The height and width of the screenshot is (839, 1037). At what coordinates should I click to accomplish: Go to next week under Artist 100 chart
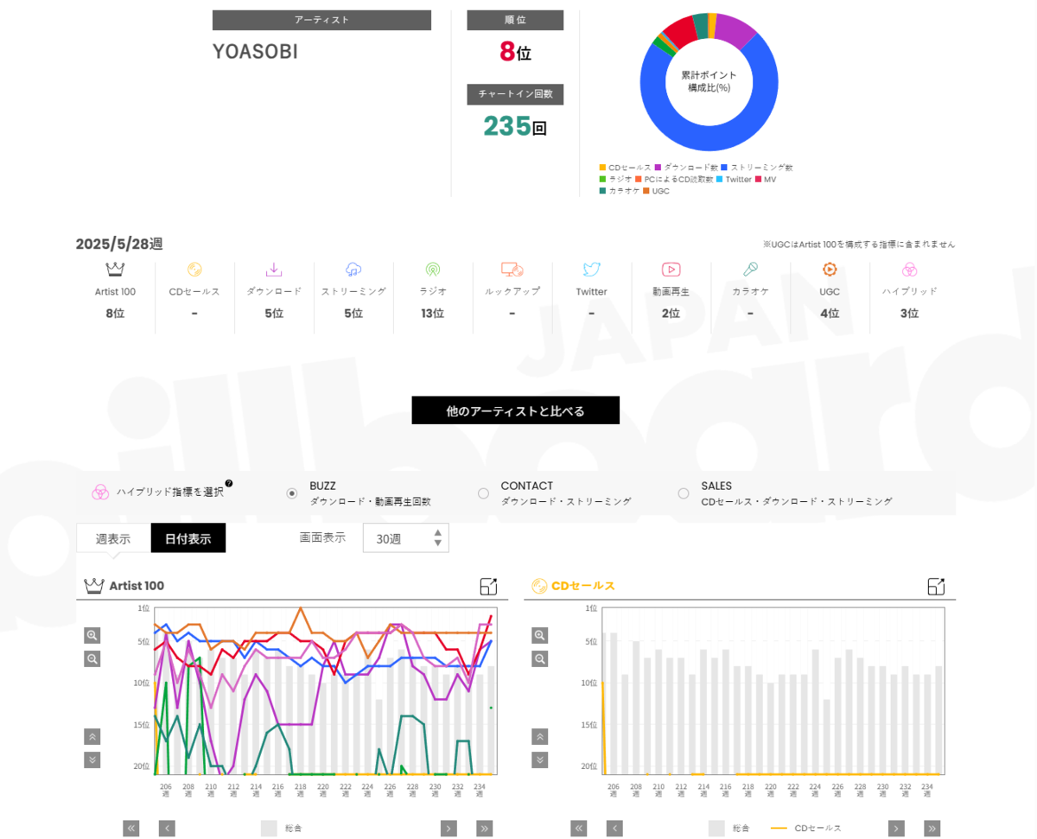tap(449, 829)
